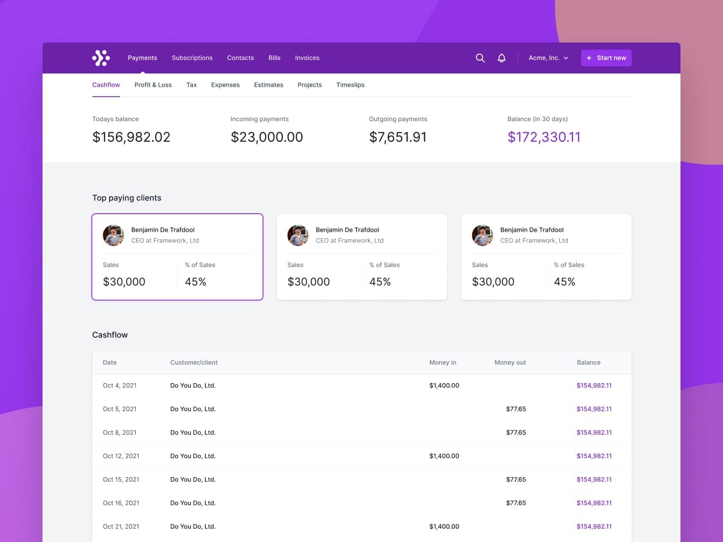723x542 pixels.
Task: Select the Timeslips tab
Action: point(350,85)
